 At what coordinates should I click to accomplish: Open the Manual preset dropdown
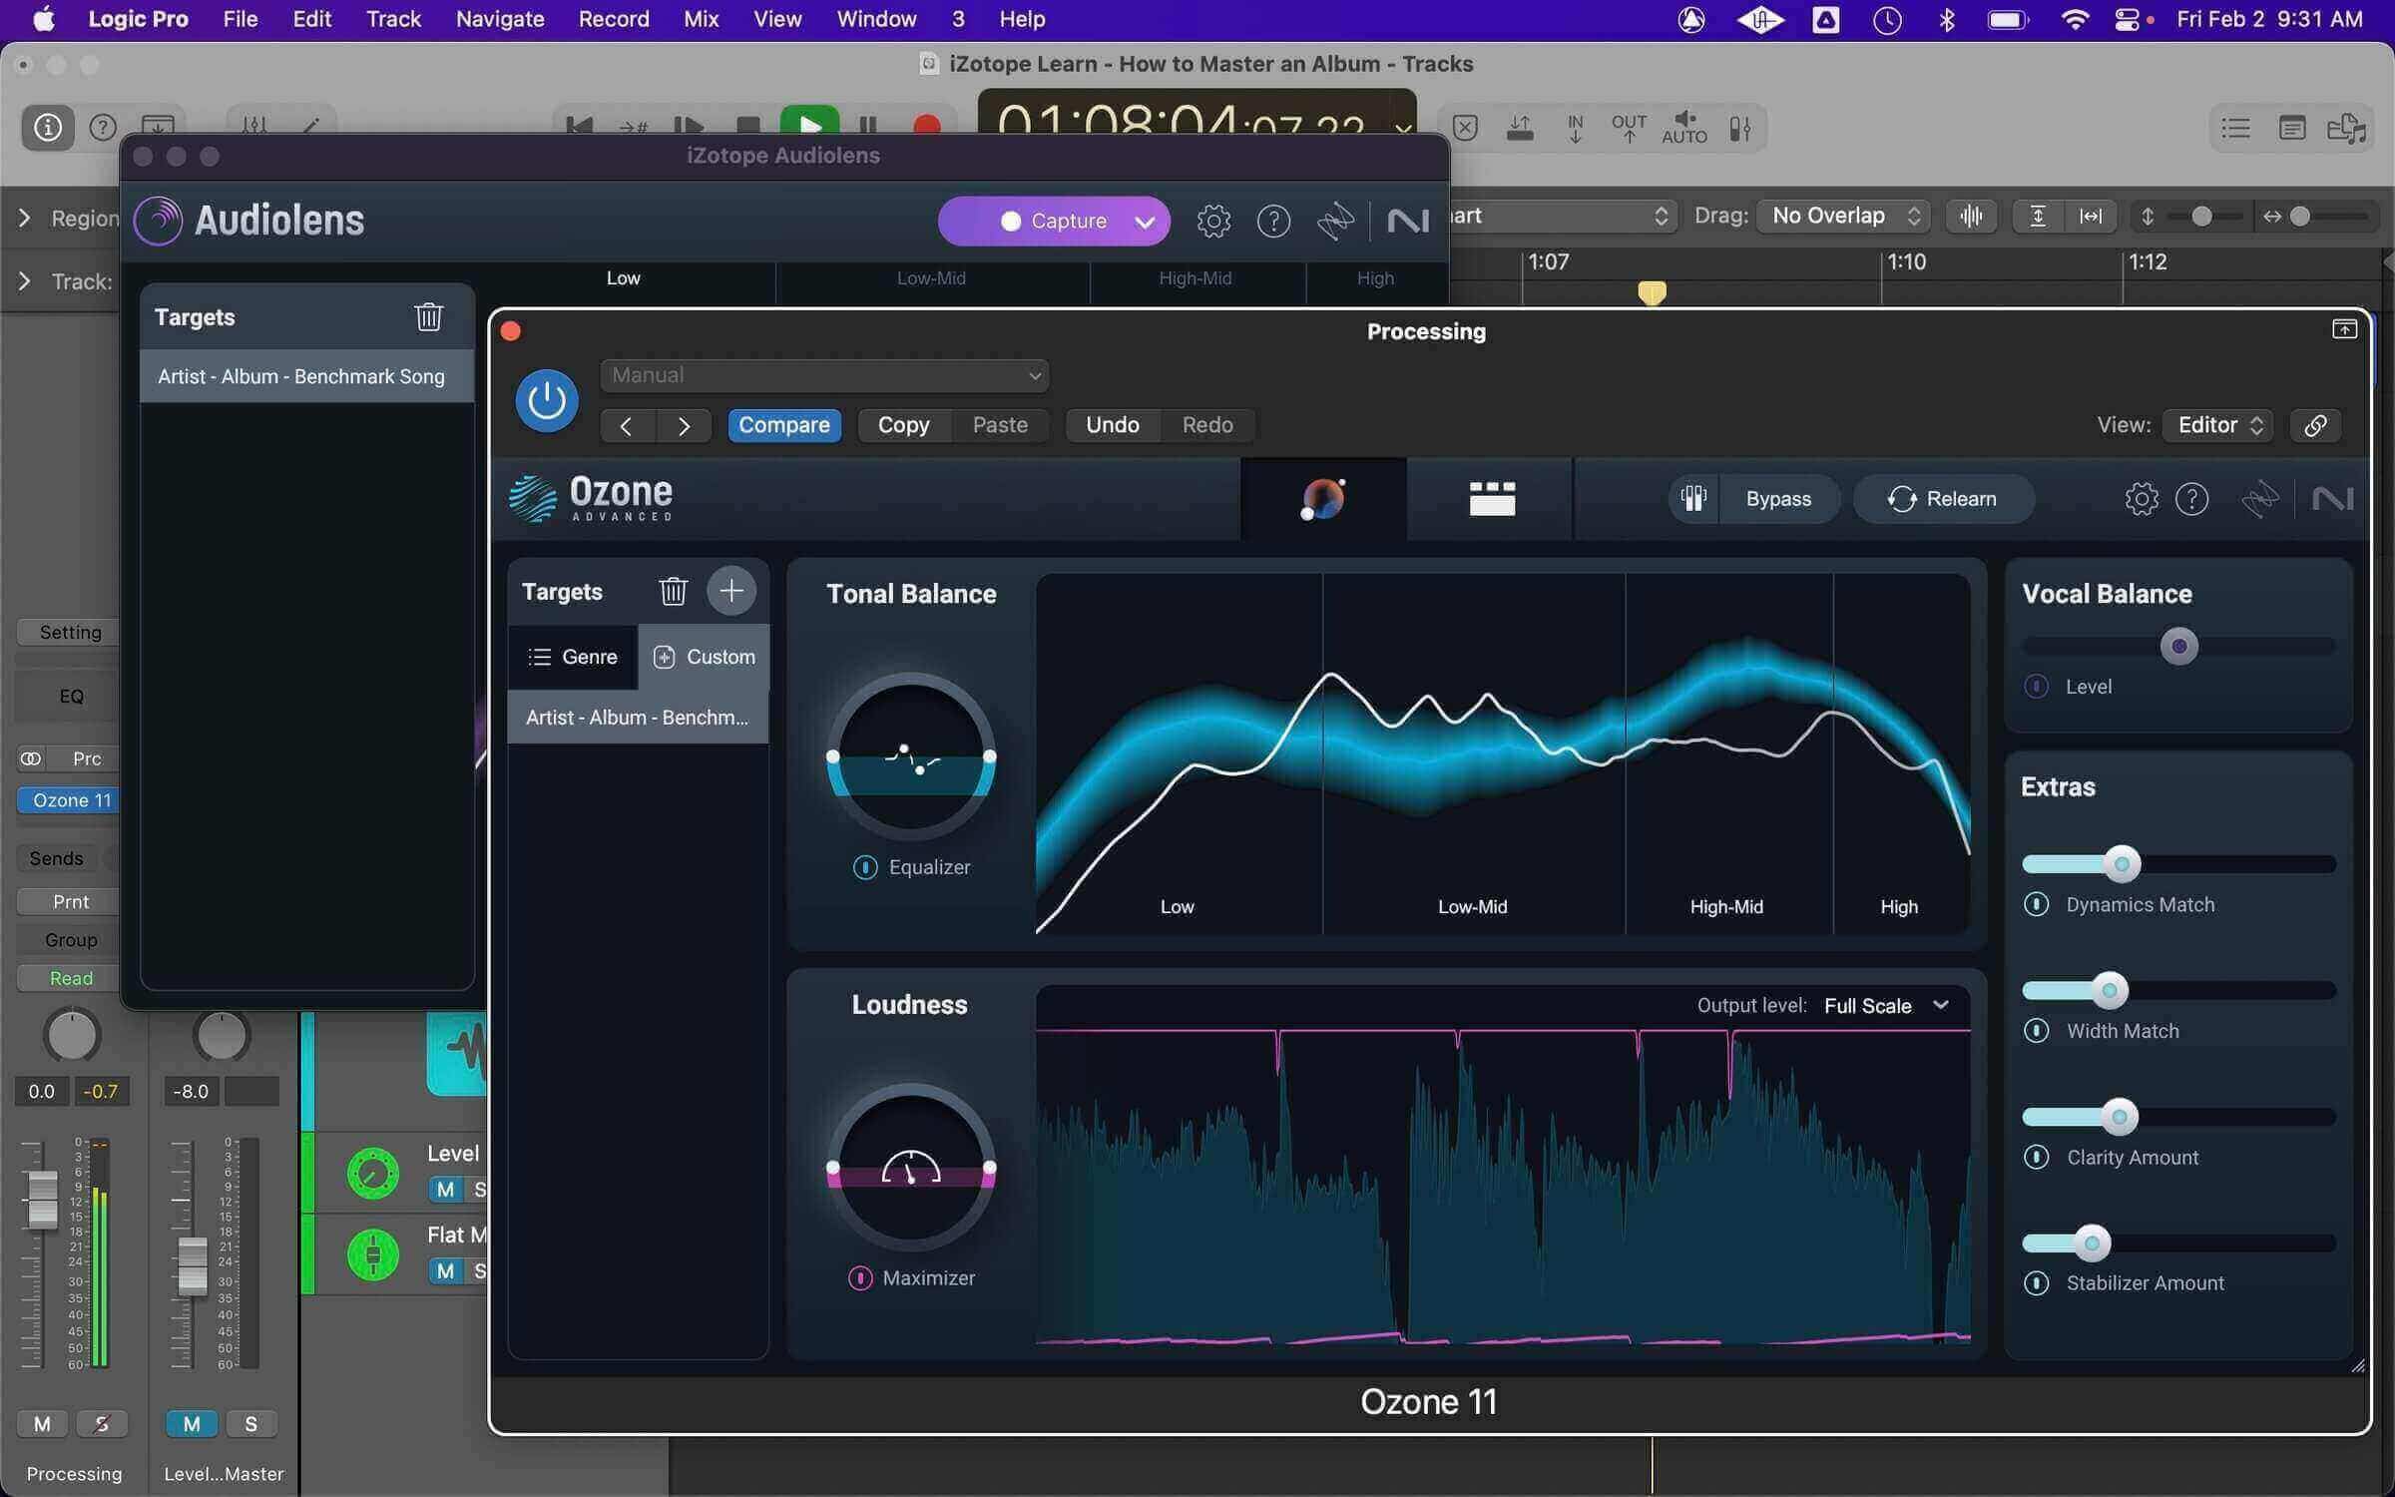click(824, 375)
